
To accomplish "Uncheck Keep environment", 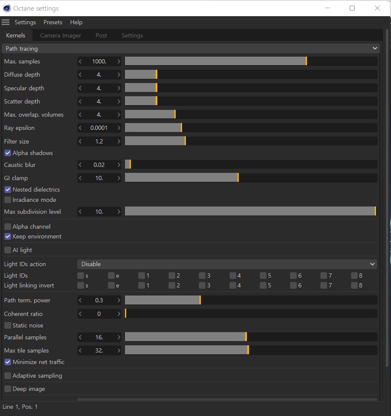I will (8, 236).
